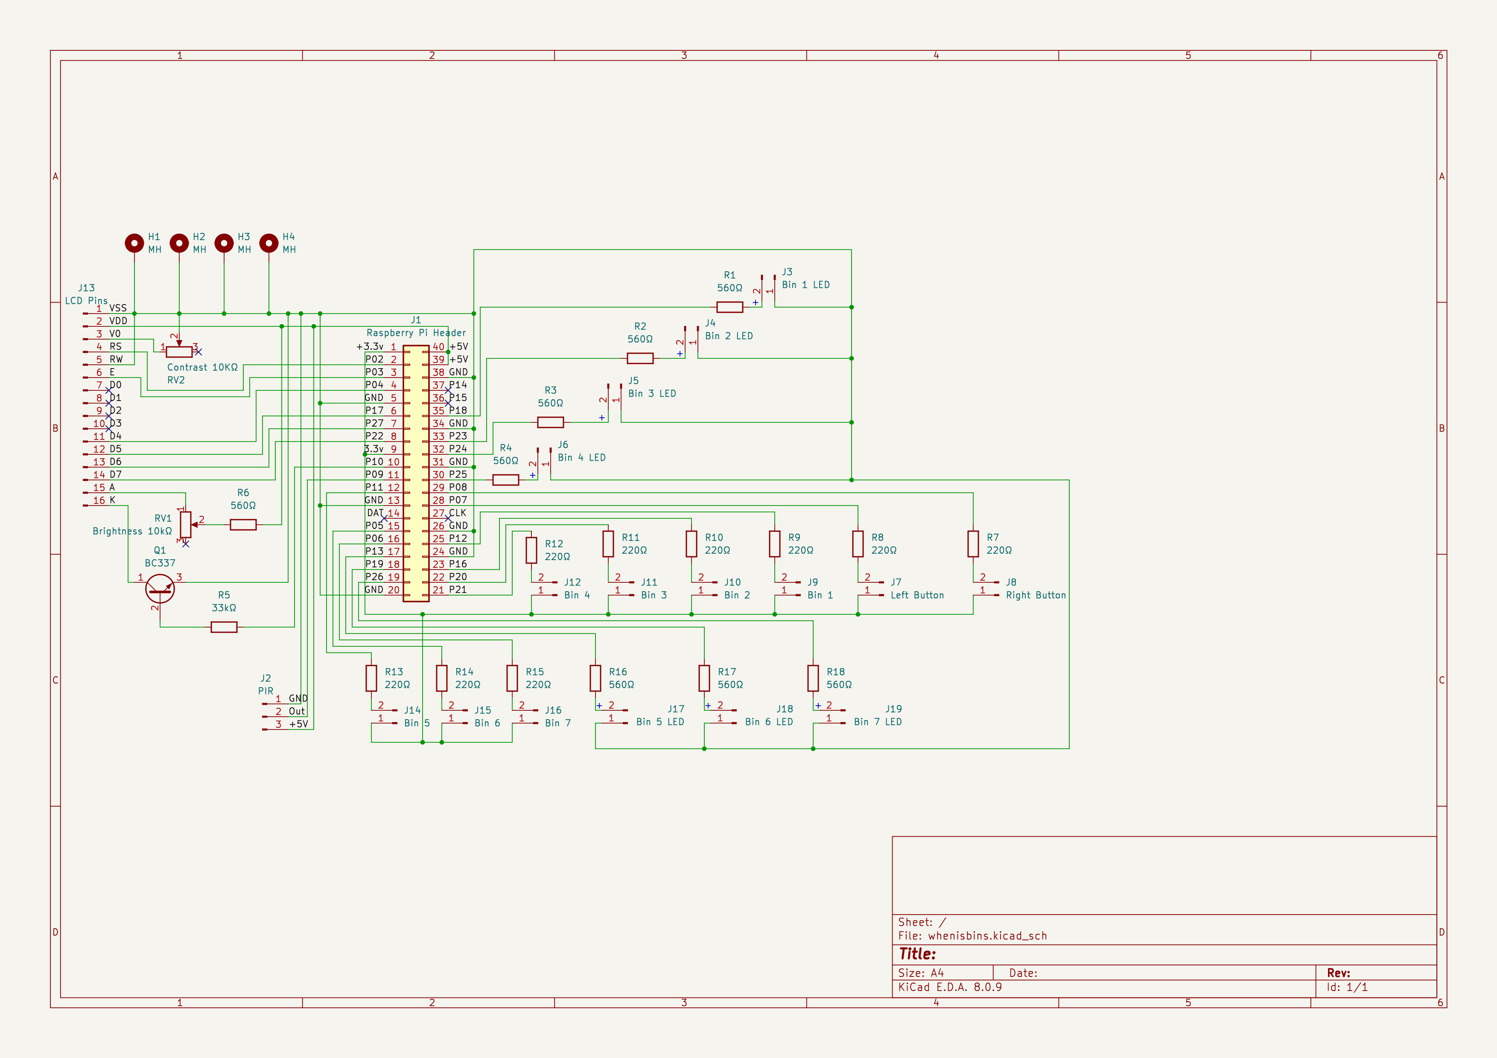The image size is (1497, 1058).
Task: Click the 'Bin 6 LED' connector label
Action: 769,722
